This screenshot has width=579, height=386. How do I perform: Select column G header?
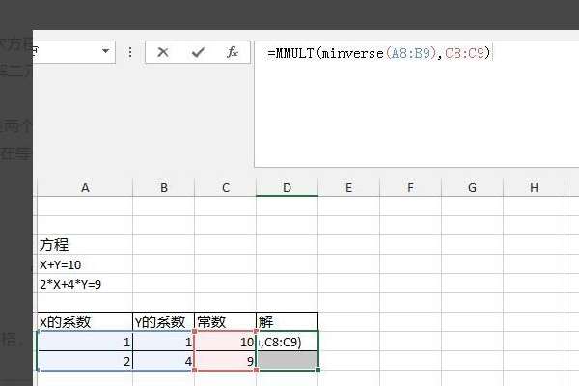point(472,187)
